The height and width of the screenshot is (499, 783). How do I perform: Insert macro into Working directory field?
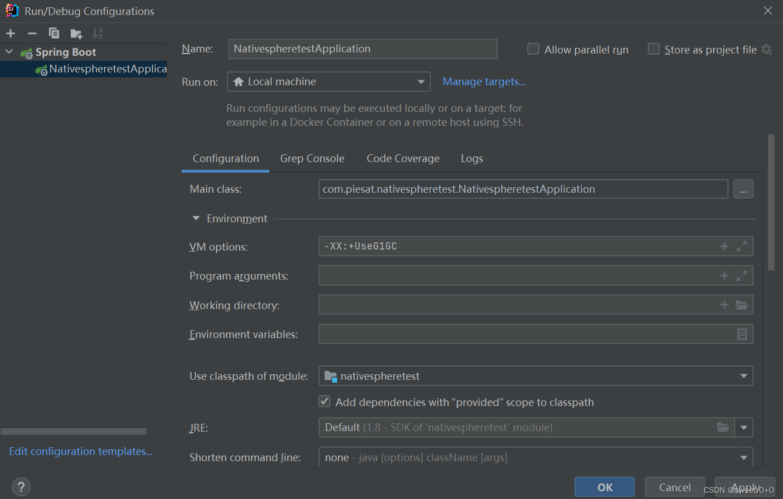pyautogui.click(x=724, y=305)
